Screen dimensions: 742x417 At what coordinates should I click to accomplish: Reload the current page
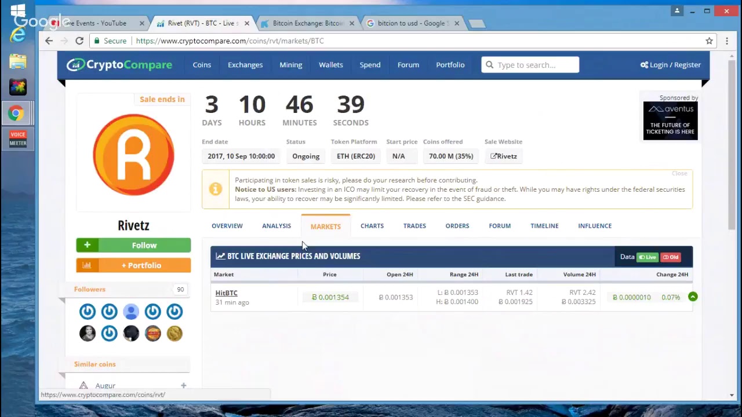coord(79,41)
